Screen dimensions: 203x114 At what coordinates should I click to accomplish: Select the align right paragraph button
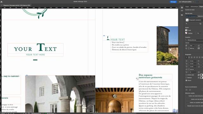click(192, 57)
